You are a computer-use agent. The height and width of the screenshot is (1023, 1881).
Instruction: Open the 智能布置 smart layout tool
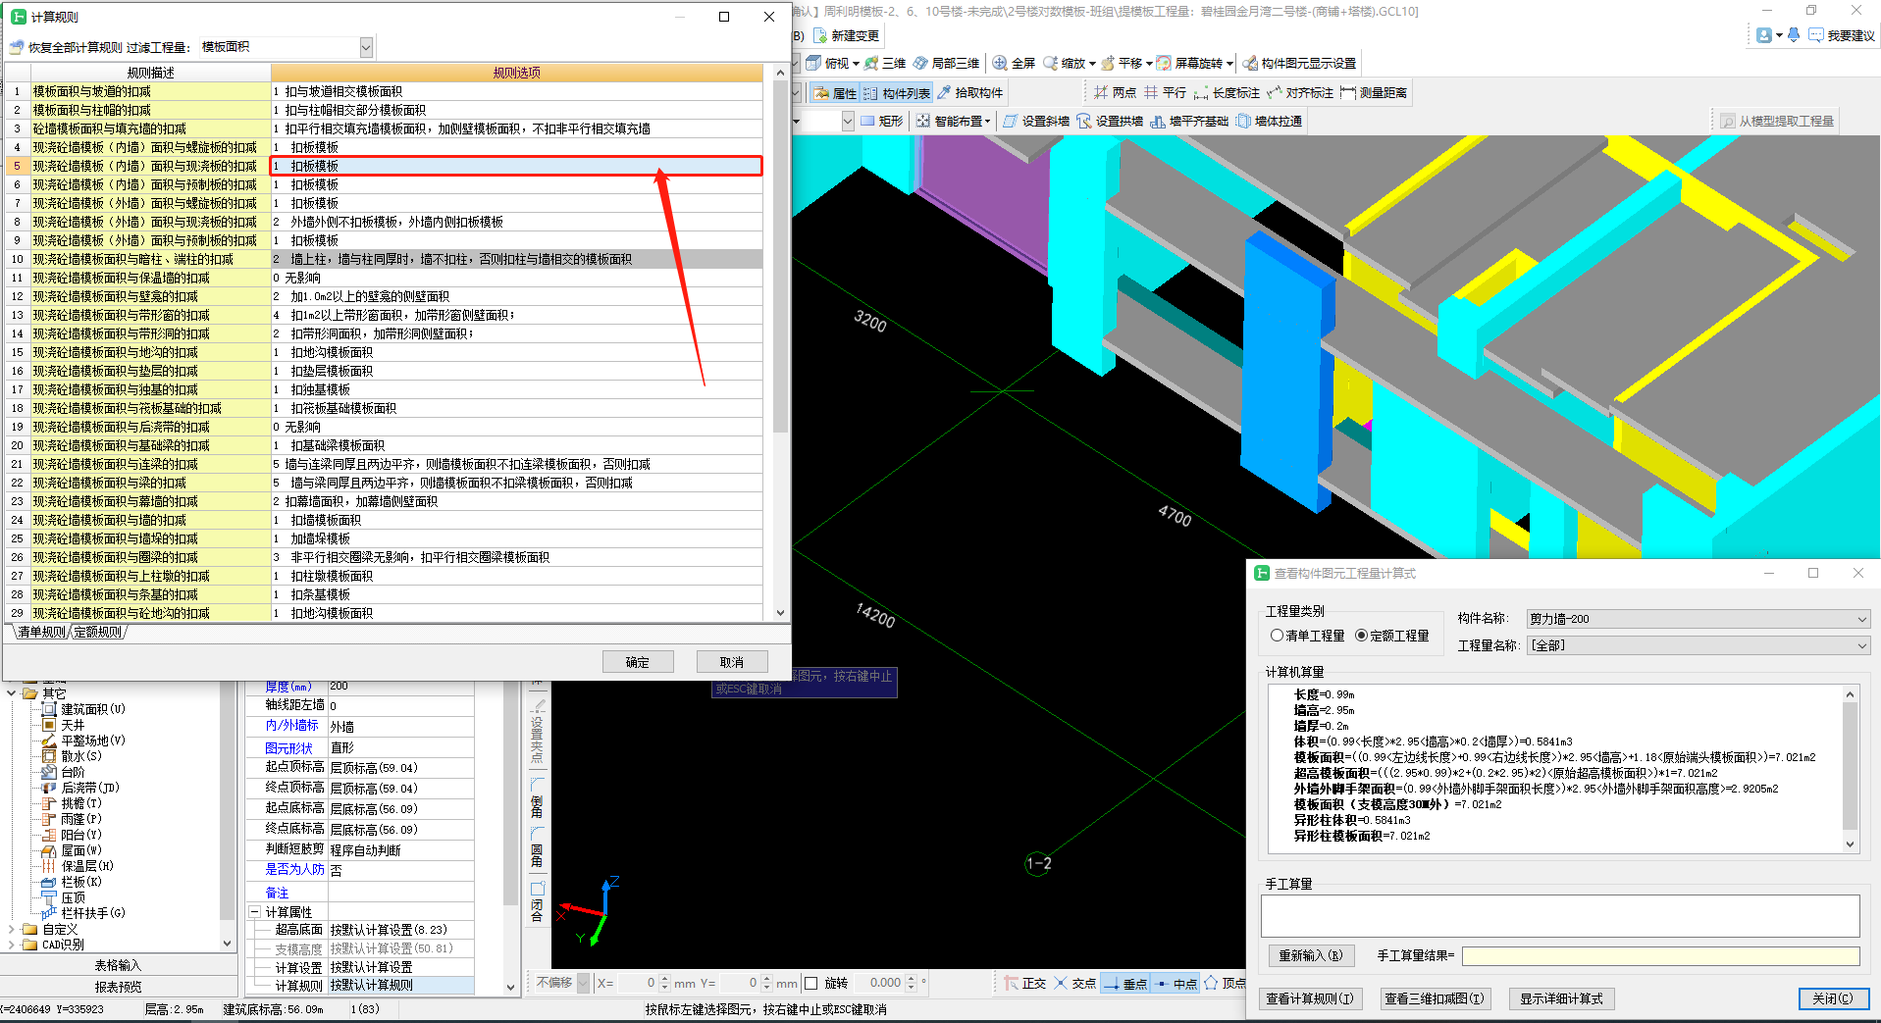tap(954, 121)
